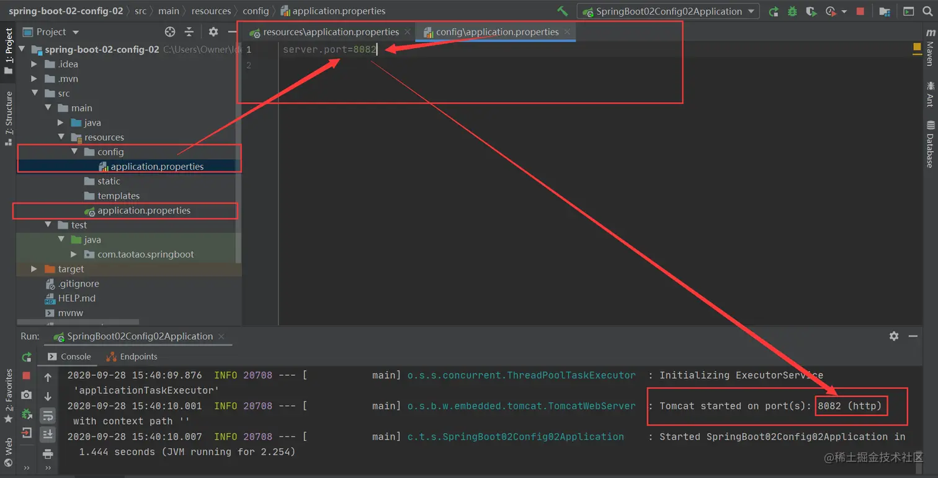
Task: Collapse the main folder
Action: click(48, 108)
